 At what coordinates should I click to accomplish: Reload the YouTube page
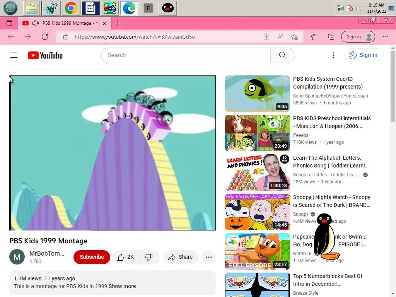(45, 37)
